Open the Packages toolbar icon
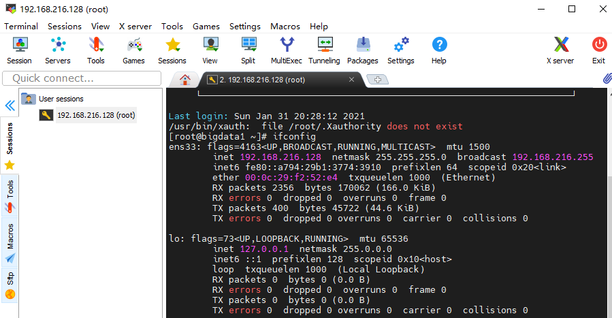The height and width of the screenshot is (318, 612). [363, 50]
